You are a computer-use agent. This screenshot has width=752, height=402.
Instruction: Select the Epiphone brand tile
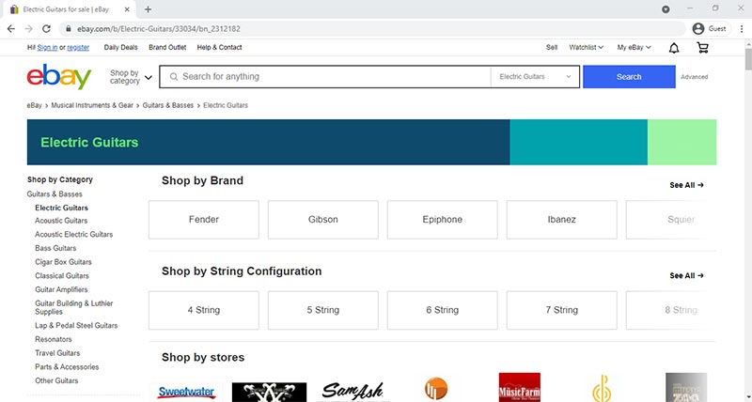[x=442, y=220]
